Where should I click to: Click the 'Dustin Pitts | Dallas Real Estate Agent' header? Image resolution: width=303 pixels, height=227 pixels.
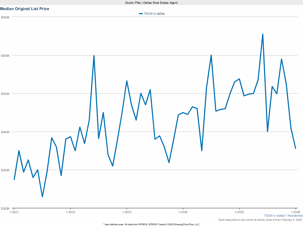151,3
